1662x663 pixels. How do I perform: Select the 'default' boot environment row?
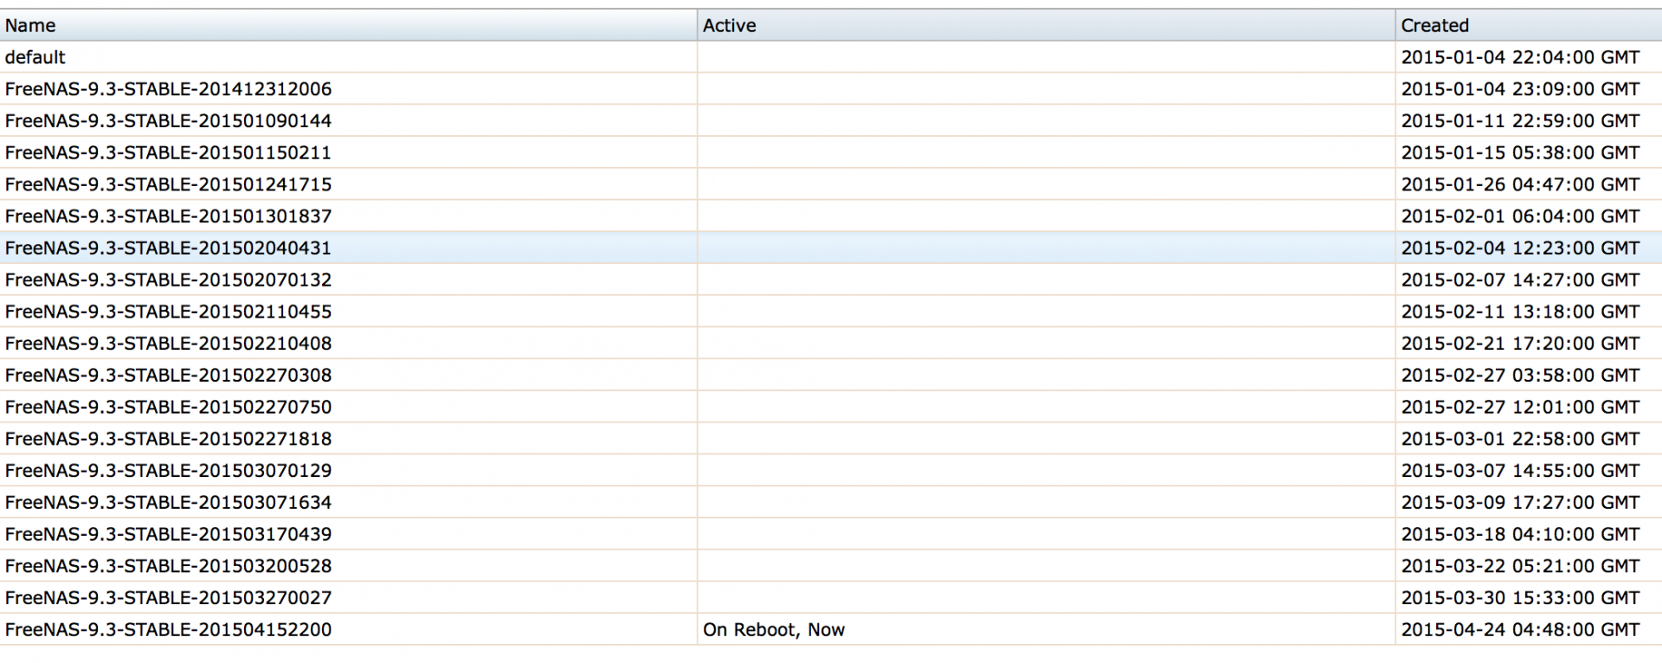pyautogui.click(x=831, y=57)
